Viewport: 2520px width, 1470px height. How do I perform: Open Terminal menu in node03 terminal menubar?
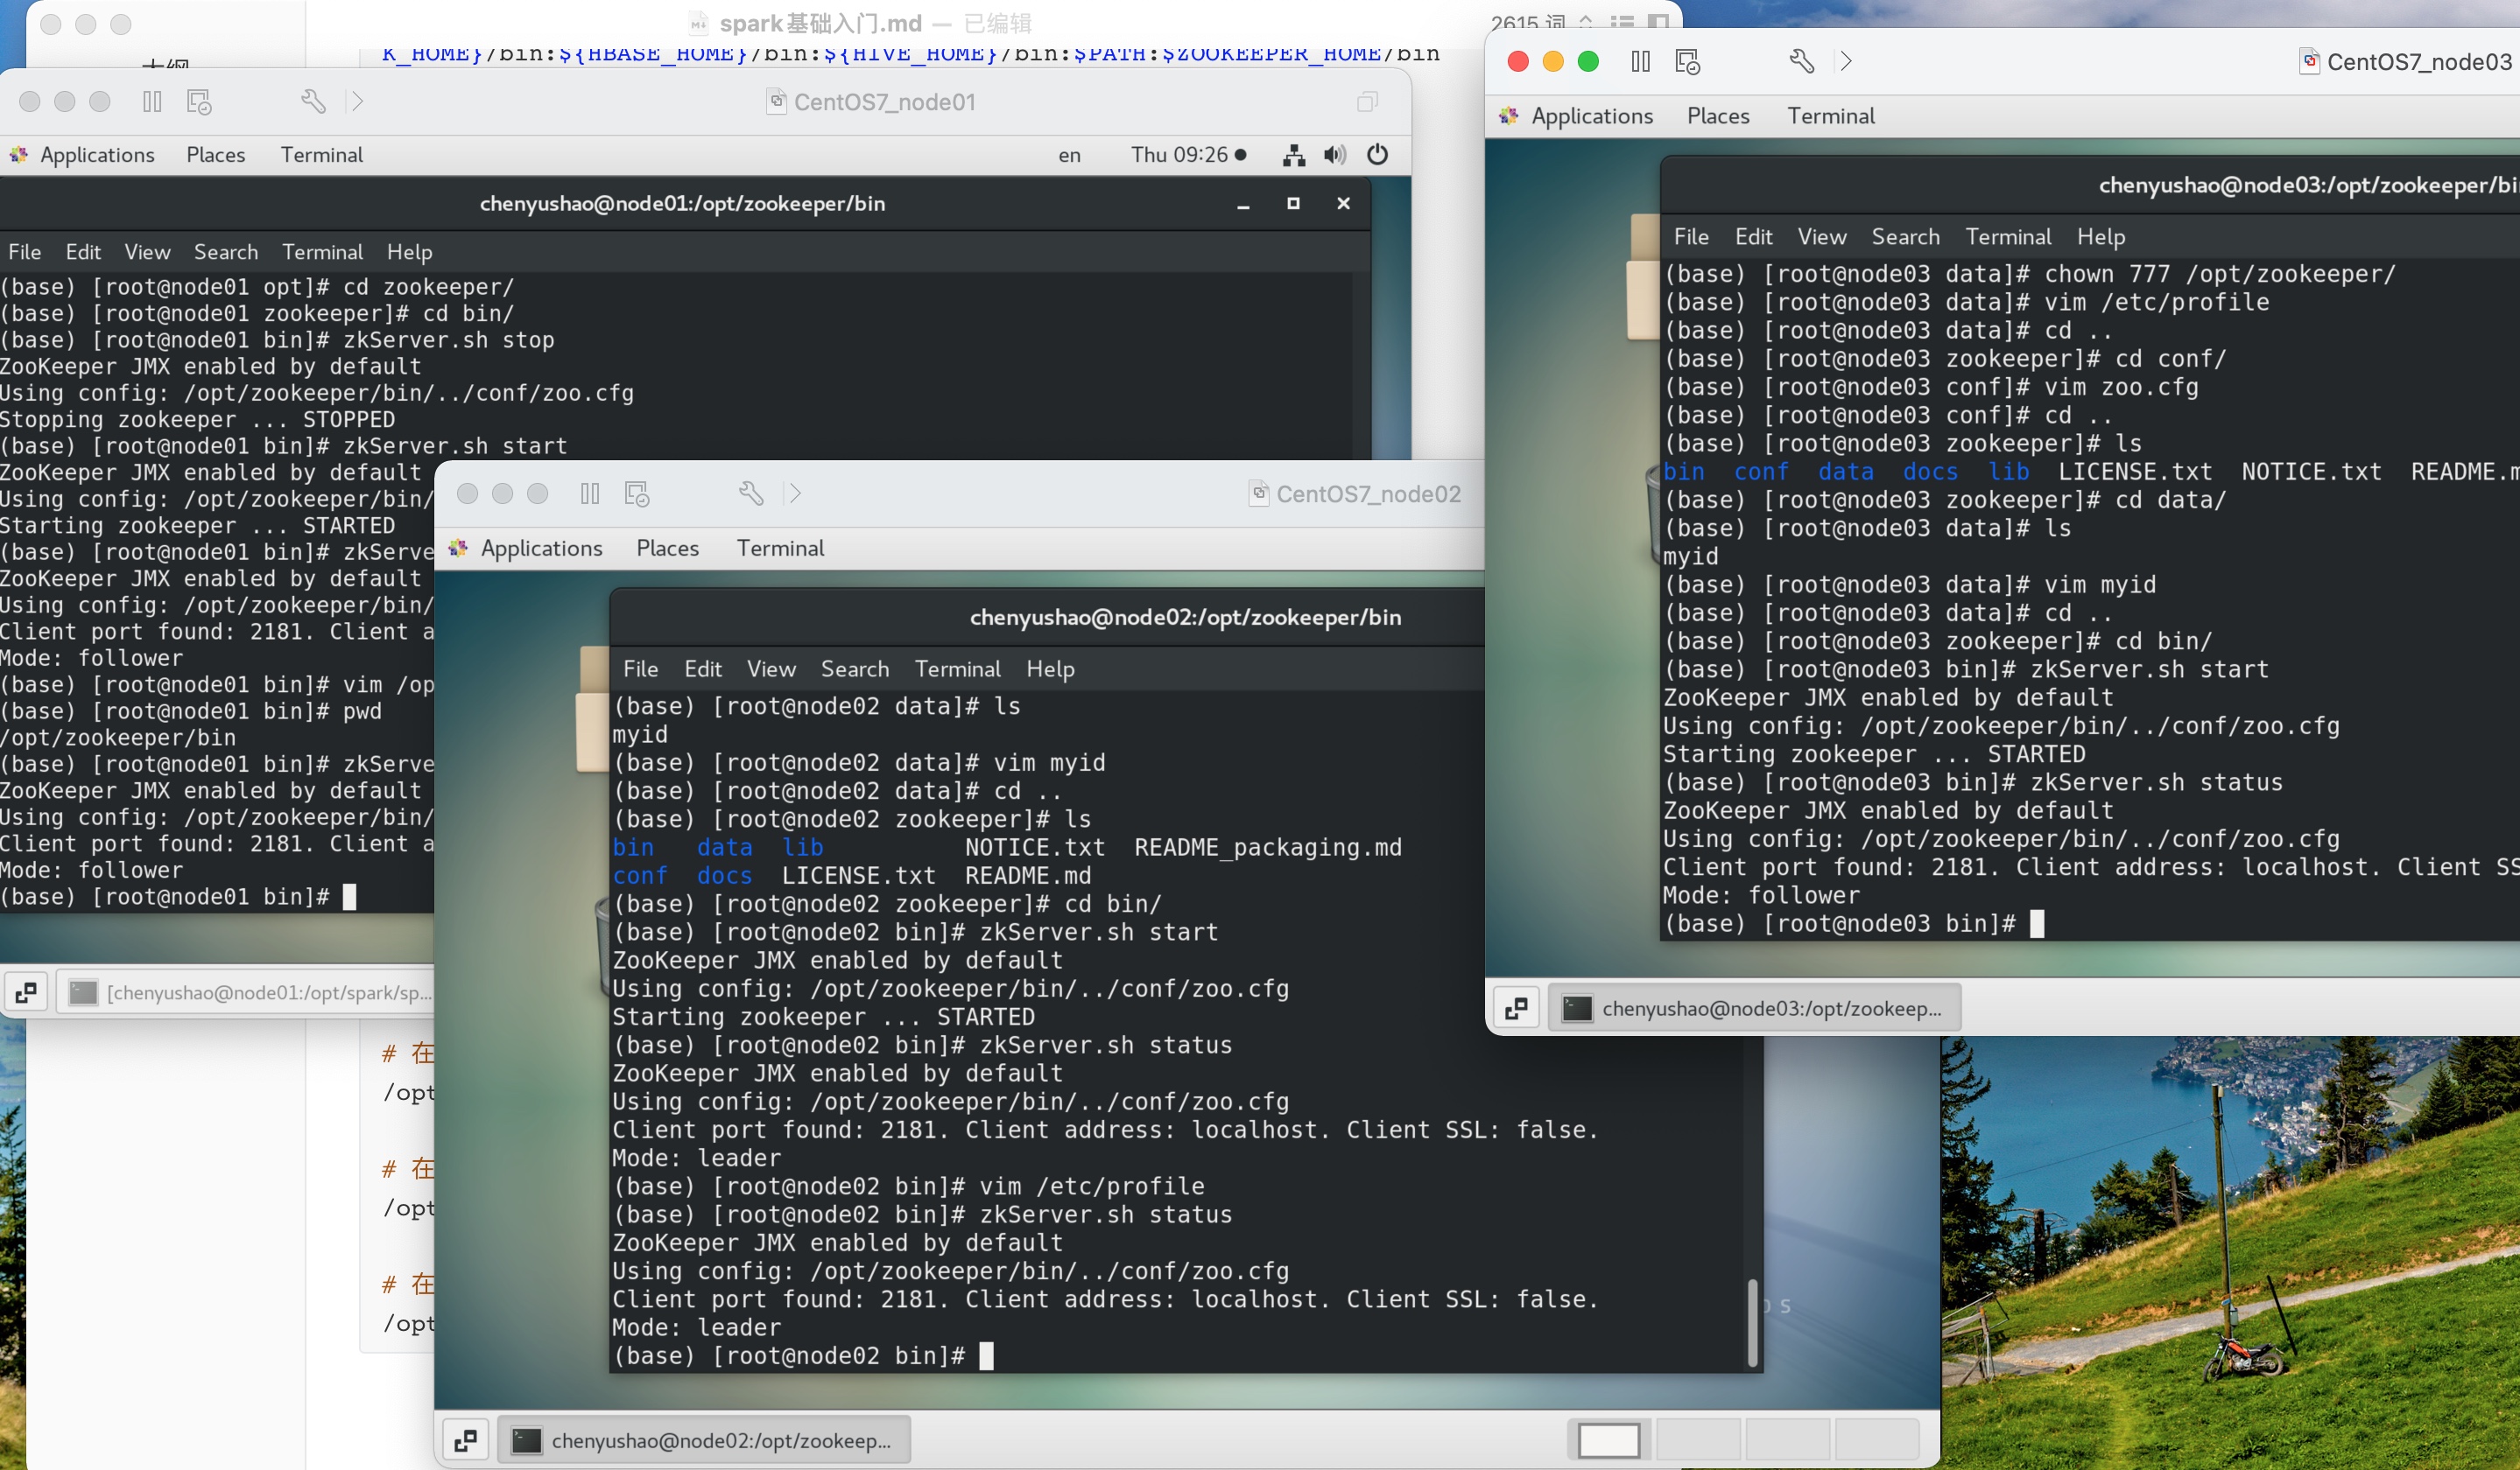click(2008, 237)
